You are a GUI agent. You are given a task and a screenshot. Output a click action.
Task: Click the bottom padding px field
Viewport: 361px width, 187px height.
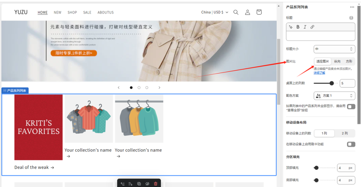point(346,180)
